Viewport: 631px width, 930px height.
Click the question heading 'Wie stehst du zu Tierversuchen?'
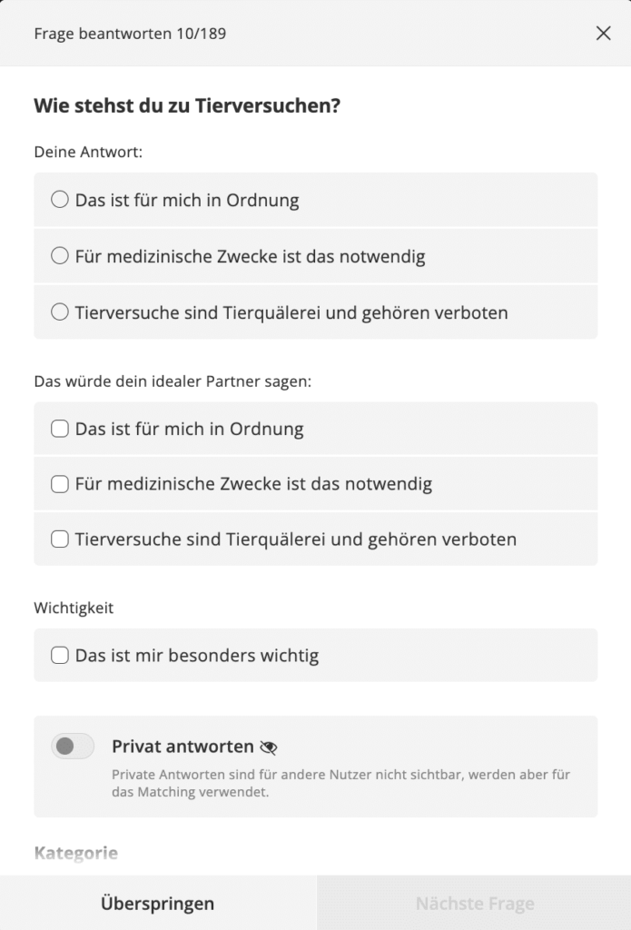[187, 105]
